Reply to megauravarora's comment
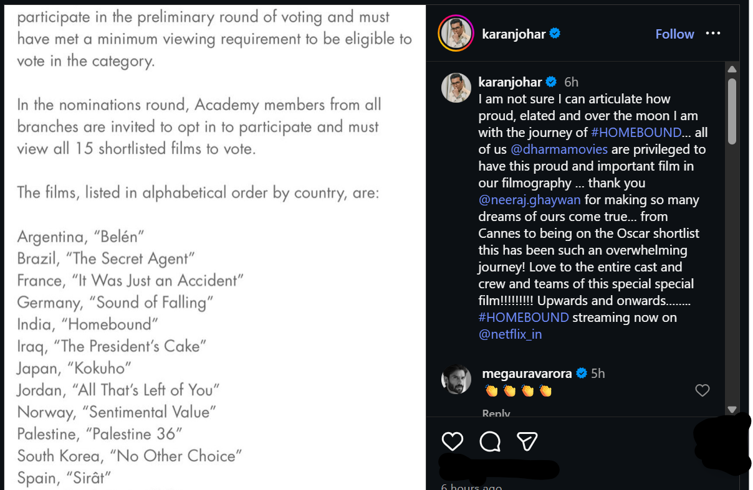This screenshot has height=490, width=753. click(496, 413)
